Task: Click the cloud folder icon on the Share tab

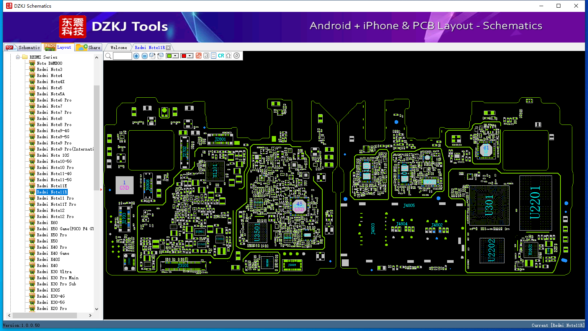Action: click(81, 48)
